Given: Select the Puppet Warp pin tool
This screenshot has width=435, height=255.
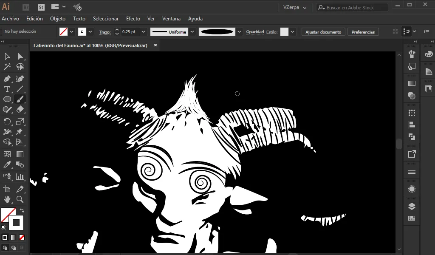Looking at the screenshot, I should pyautogui.click(x=20, y=131).
